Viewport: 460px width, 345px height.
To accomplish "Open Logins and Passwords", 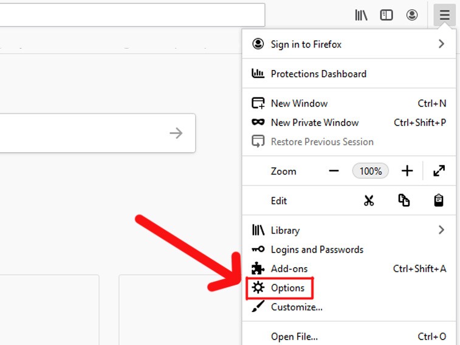I will click(317, 249).
